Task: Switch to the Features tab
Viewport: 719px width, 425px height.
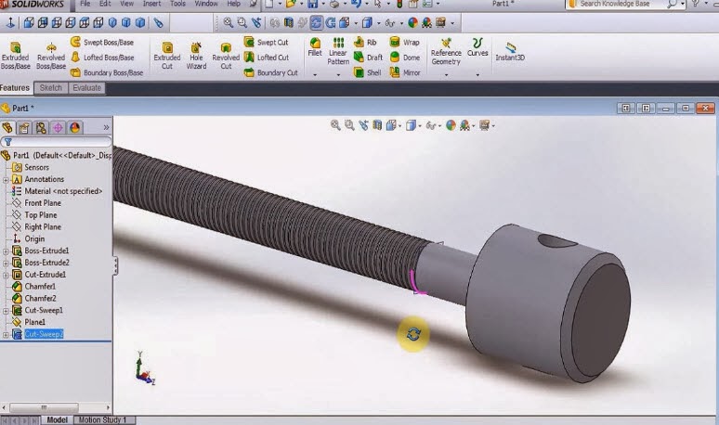Action: click(x=15, y=87)
